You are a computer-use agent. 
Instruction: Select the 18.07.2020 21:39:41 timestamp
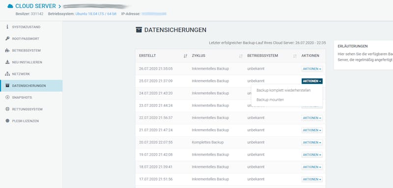(x=156, y=167)
